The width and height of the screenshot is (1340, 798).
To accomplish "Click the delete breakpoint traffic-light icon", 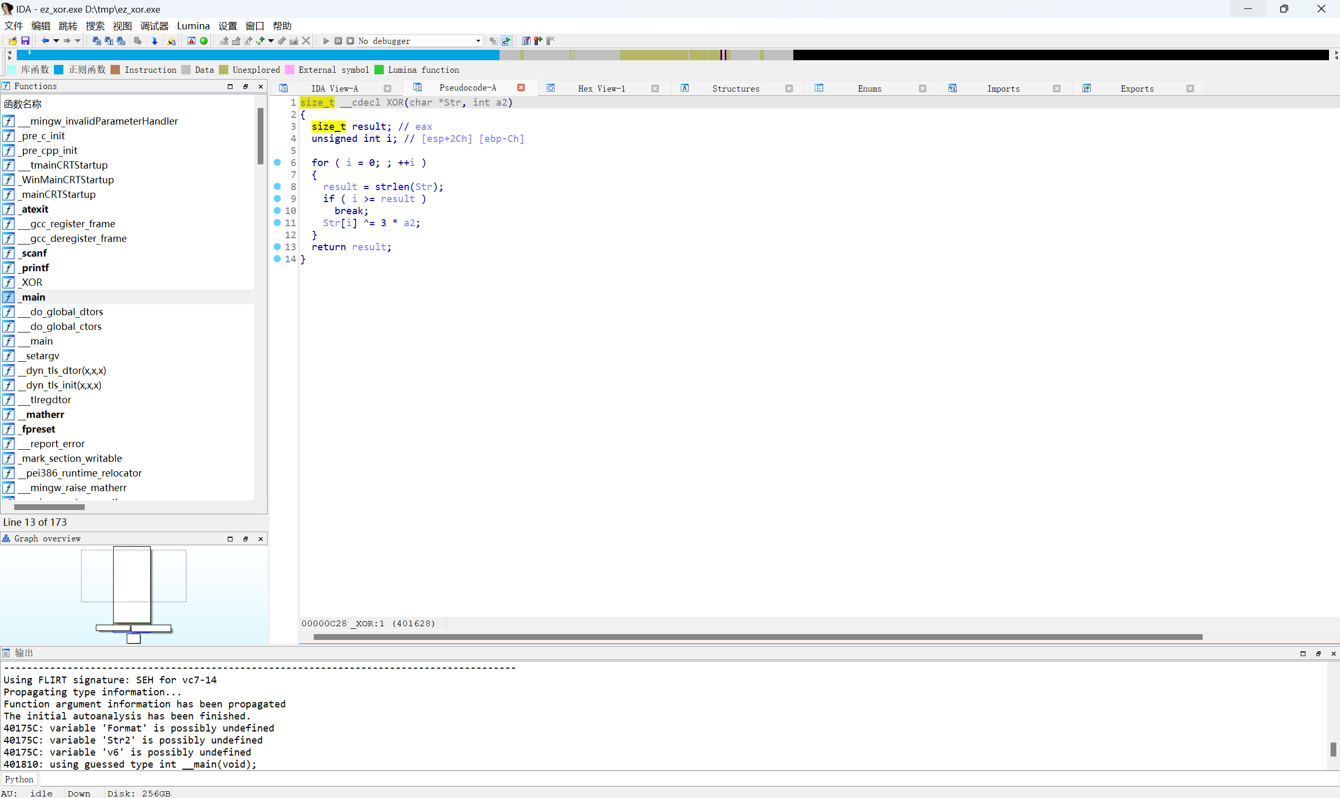I will (551, 41).
